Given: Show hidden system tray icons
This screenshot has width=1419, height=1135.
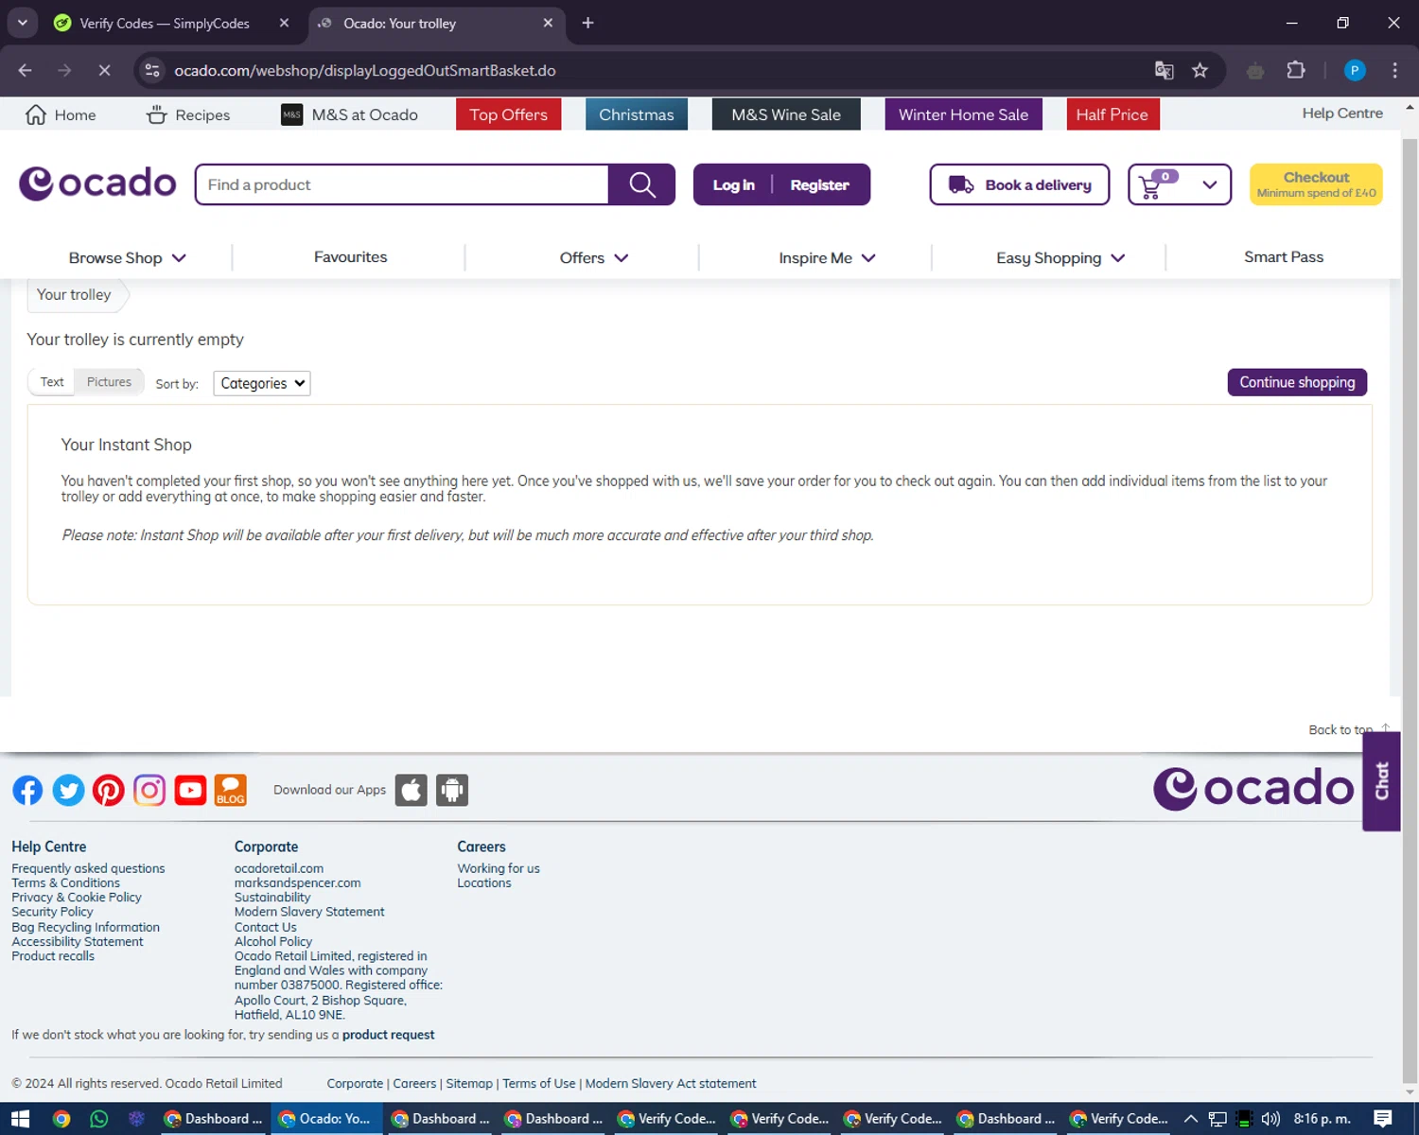Looking at the screenshot, I should [1191, 1119].
